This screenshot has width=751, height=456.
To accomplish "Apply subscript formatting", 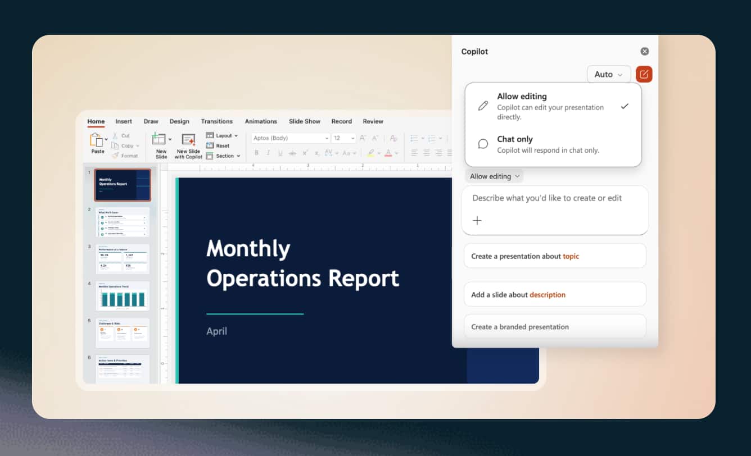I will tap(318, 153).
